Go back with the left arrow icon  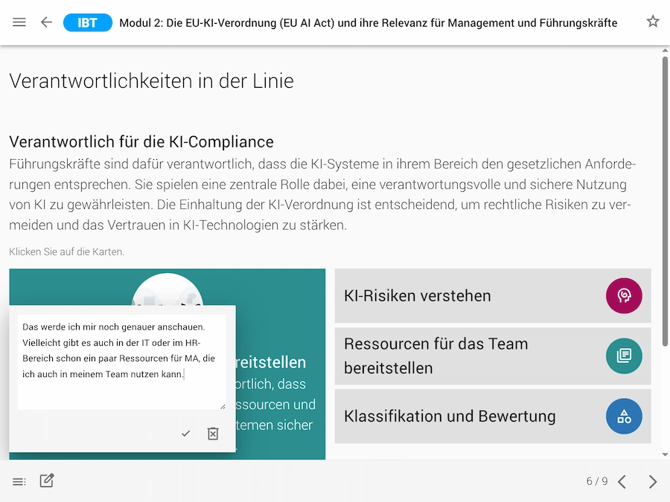click(x=46, y=22)
